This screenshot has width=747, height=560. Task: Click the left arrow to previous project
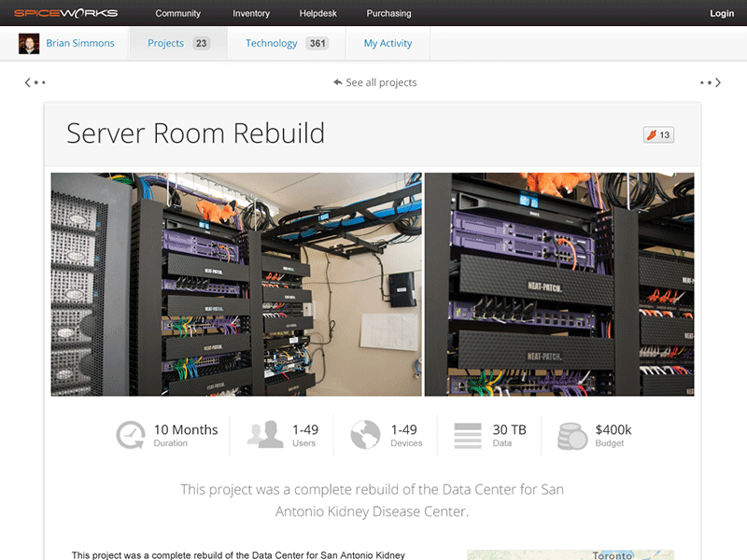pos(27,82)
